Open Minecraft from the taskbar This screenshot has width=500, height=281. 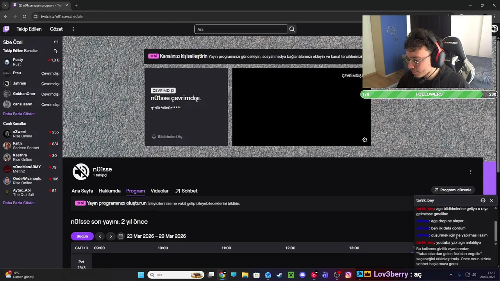[x=291, y=275]
